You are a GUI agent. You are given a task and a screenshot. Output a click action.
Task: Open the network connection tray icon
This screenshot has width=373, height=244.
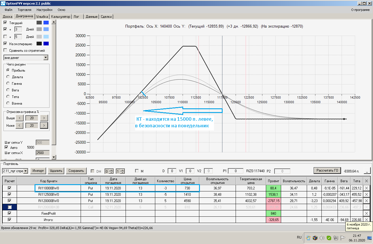pos(336,238)
